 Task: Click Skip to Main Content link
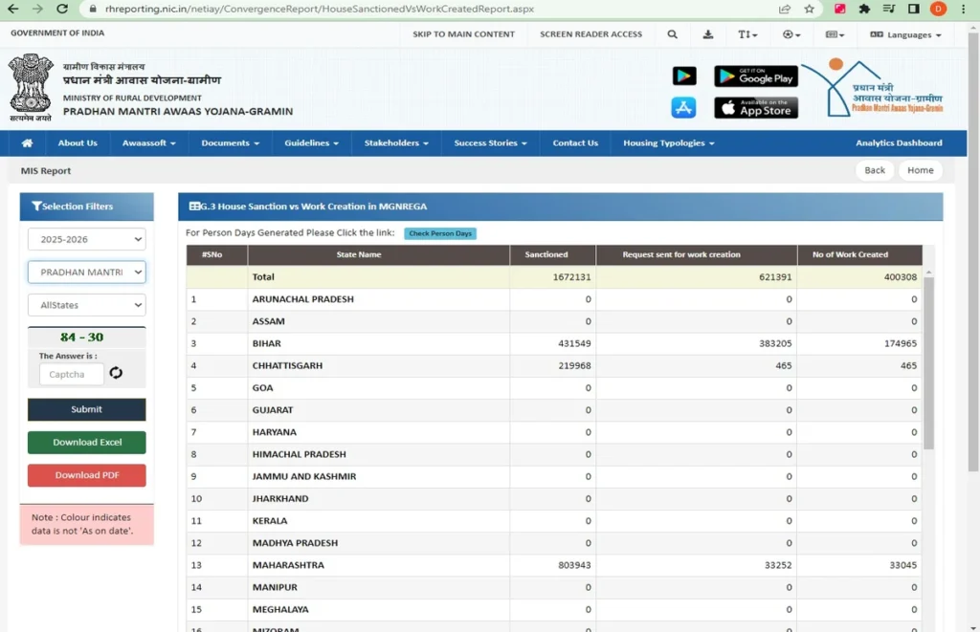[464, 34]
